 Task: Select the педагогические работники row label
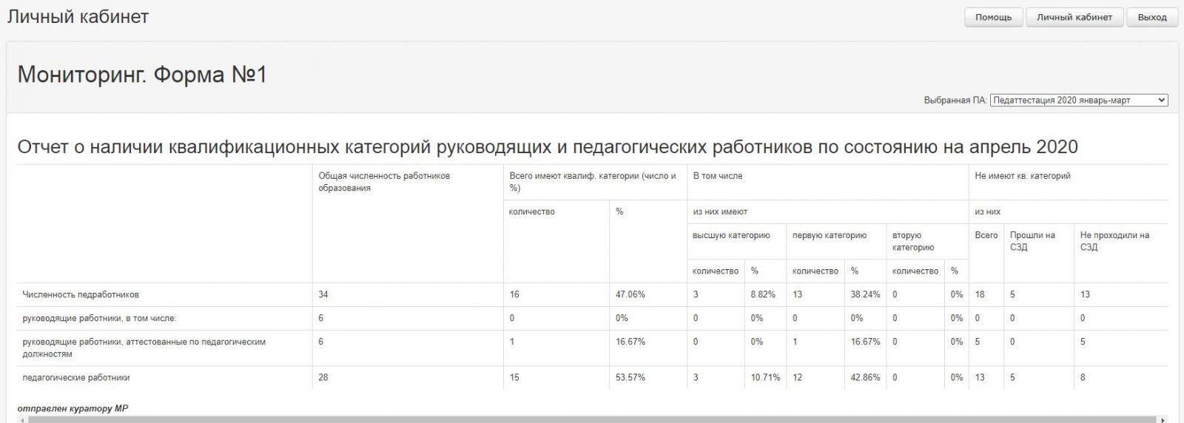pyautogui.click(x=76, y=377)
